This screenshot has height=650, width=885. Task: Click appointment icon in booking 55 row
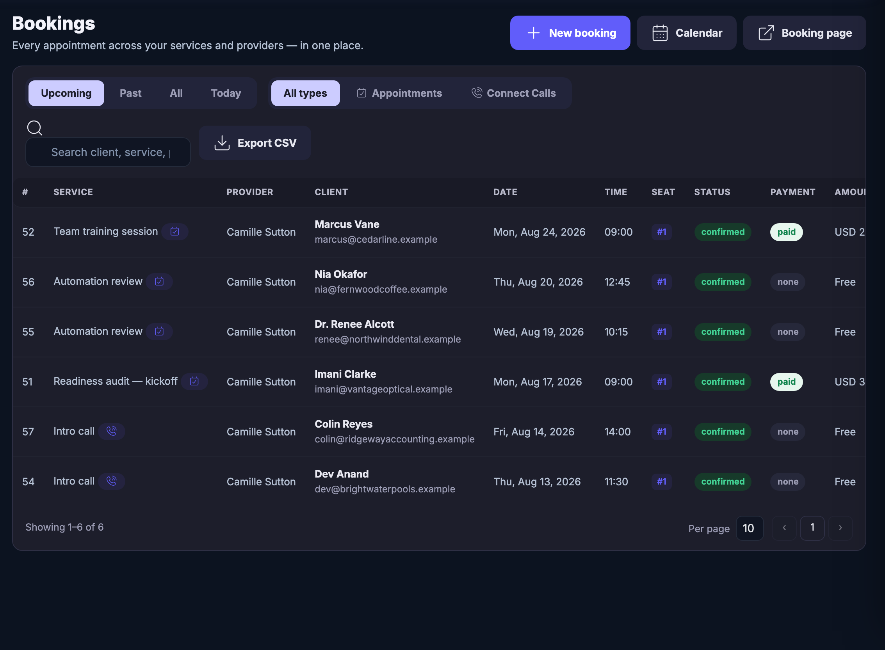click(x=159, y=331)
